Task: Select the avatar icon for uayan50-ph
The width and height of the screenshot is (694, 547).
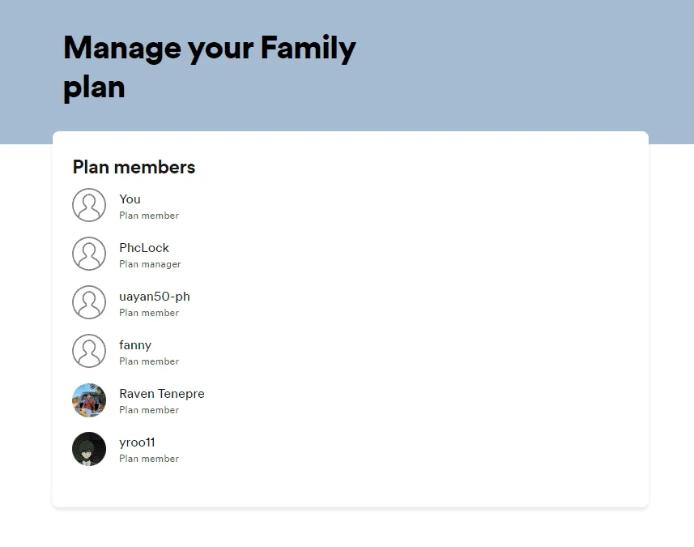Action: tap(89, 302)
